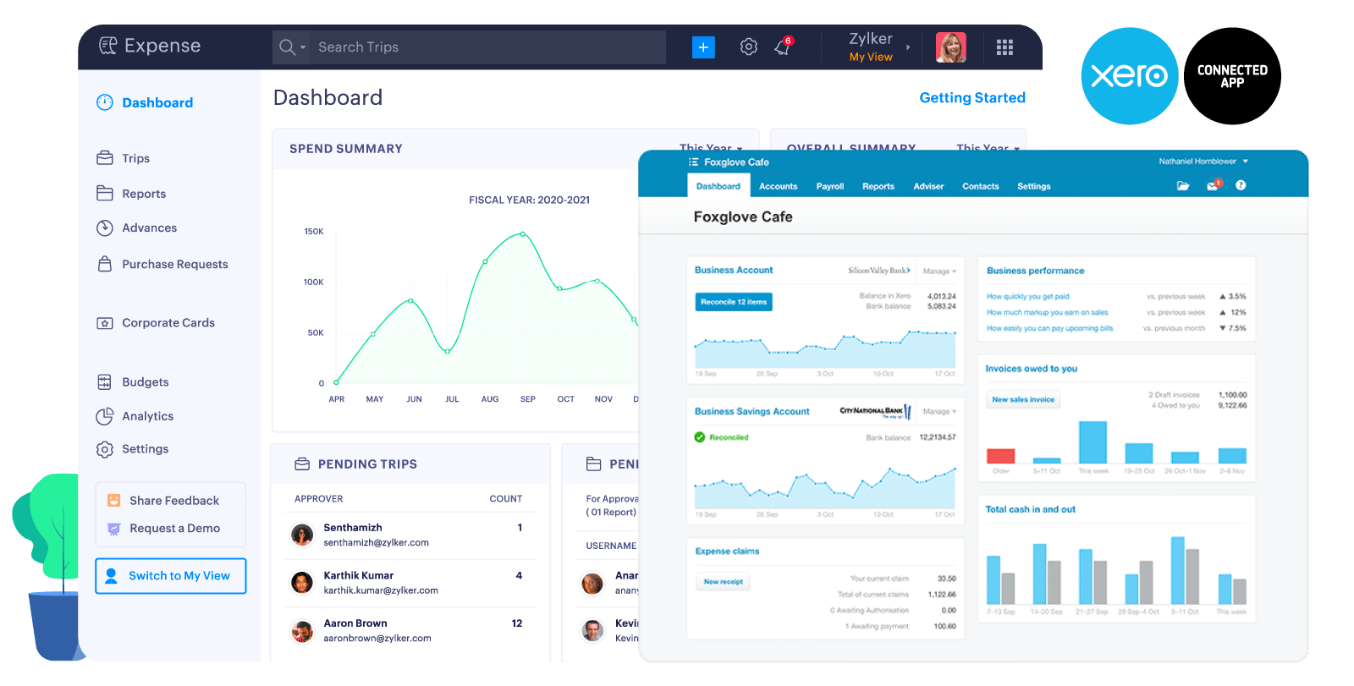Open the Xero files folder icon
1354x686 pixels.
point(1183,185)
